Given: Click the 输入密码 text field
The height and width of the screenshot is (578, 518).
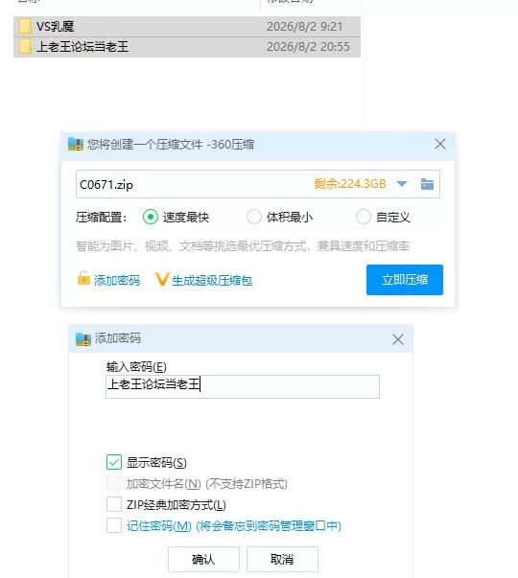Looking at the screenshot, I should [243, 386].
